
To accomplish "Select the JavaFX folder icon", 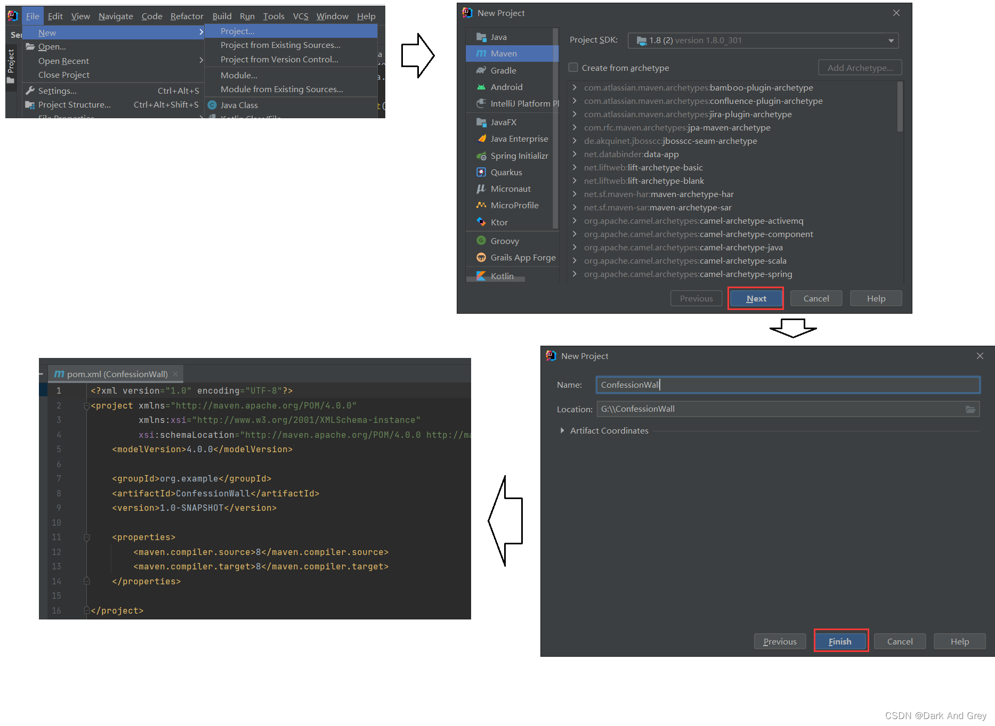I will tap(481, 123).
